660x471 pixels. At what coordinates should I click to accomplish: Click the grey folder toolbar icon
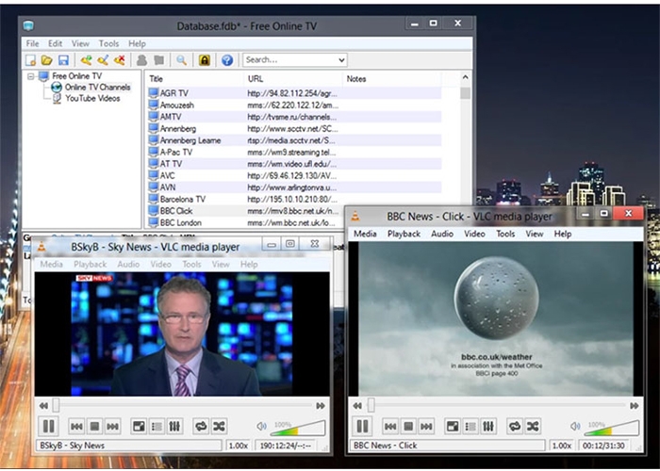click(158, 60)
